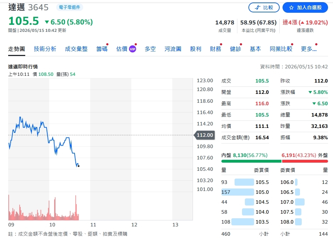
Task: Select the 河流圖 tab
Action: (173, 49)
